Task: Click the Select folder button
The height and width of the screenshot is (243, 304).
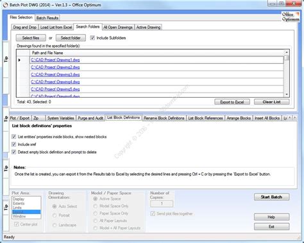Action: (71, 38)
